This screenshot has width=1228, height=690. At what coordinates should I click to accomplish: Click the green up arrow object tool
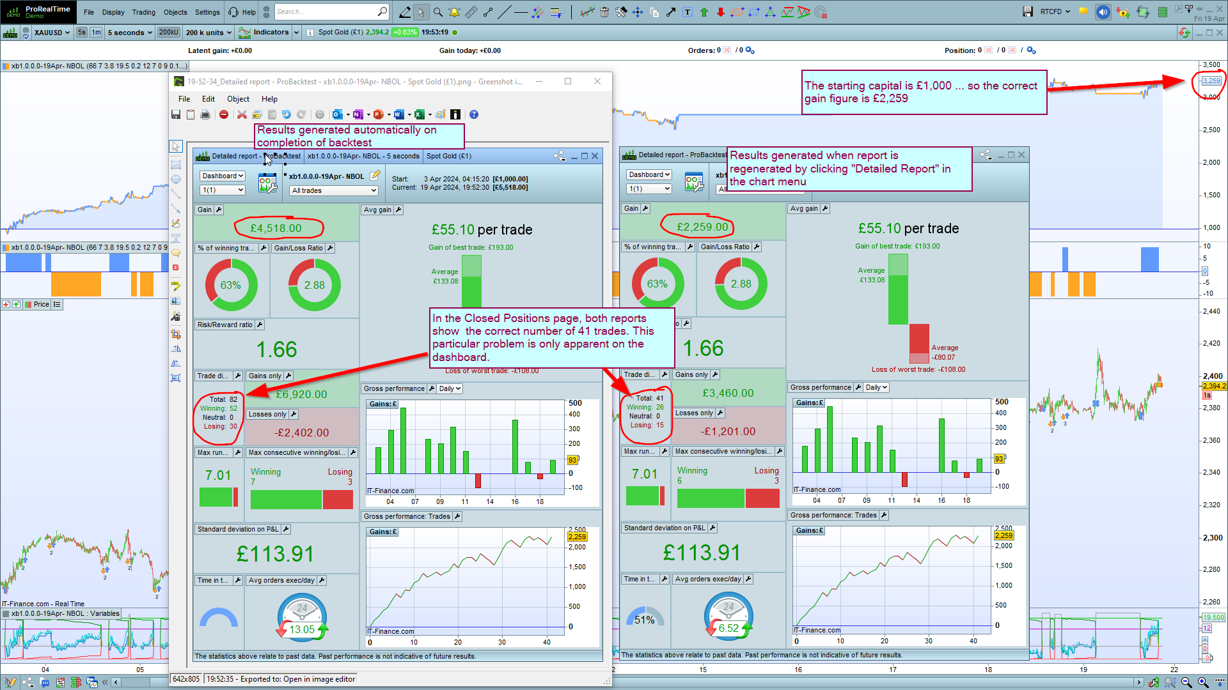pyautogui.click(x=704, y=12)
